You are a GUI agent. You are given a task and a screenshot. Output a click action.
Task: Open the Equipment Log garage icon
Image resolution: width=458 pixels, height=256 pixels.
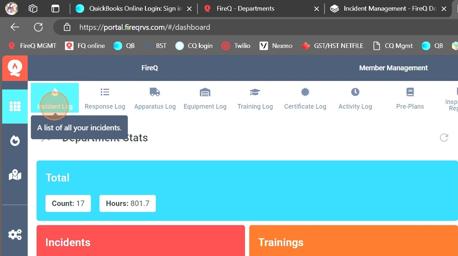pyautogui.click(x=205, y=92)
